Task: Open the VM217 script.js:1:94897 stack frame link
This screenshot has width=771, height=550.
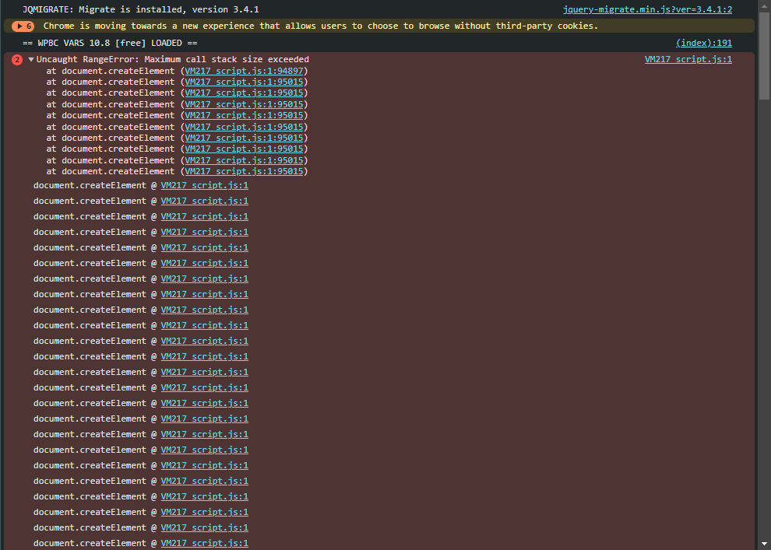Action: [x=244, y=71]
